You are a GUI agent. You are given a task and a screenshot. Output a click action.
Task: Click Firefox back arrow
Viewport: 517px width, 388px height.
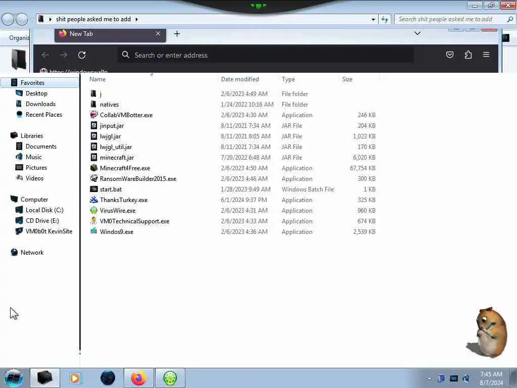coord(45,55)
